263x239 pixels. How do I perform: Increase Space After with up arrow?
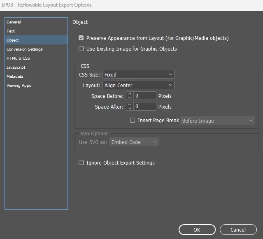(x=130, y=105)
